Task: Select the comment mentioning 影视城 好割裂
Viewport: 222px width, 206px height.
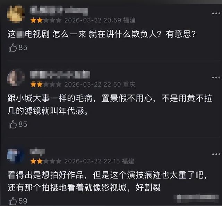Action: point(107,181)
